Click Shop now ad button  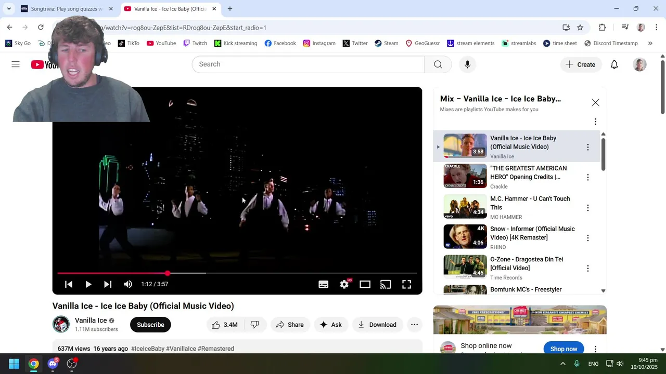point(563,349)
